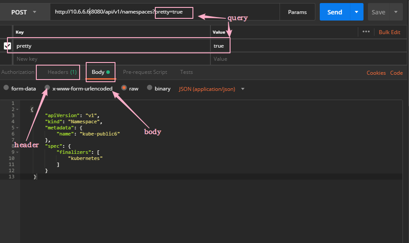Click line number 13 in gutter

pyautogui.click(x=11, y=177)
